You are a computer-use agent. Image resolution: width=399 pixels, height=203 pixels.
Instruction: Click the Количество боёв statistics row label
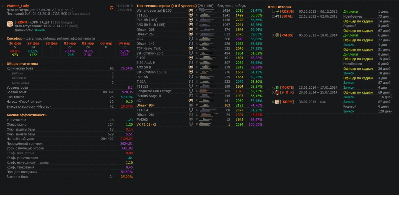[x=20, y=68]
